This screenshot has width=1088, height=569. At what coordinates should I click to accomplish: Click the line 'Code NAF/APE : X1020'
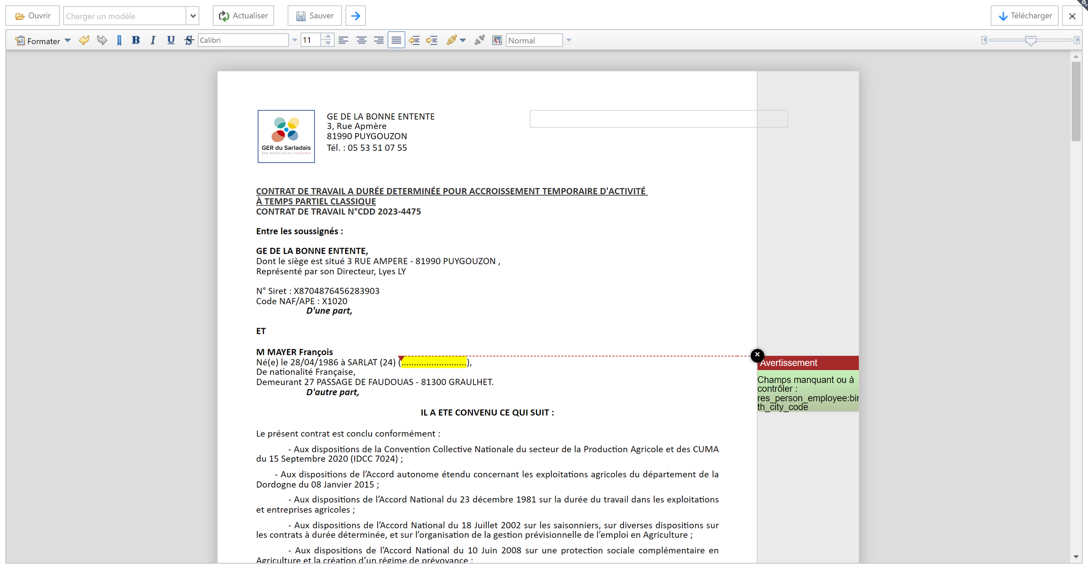pyautogui.click(x=302, y=301)
